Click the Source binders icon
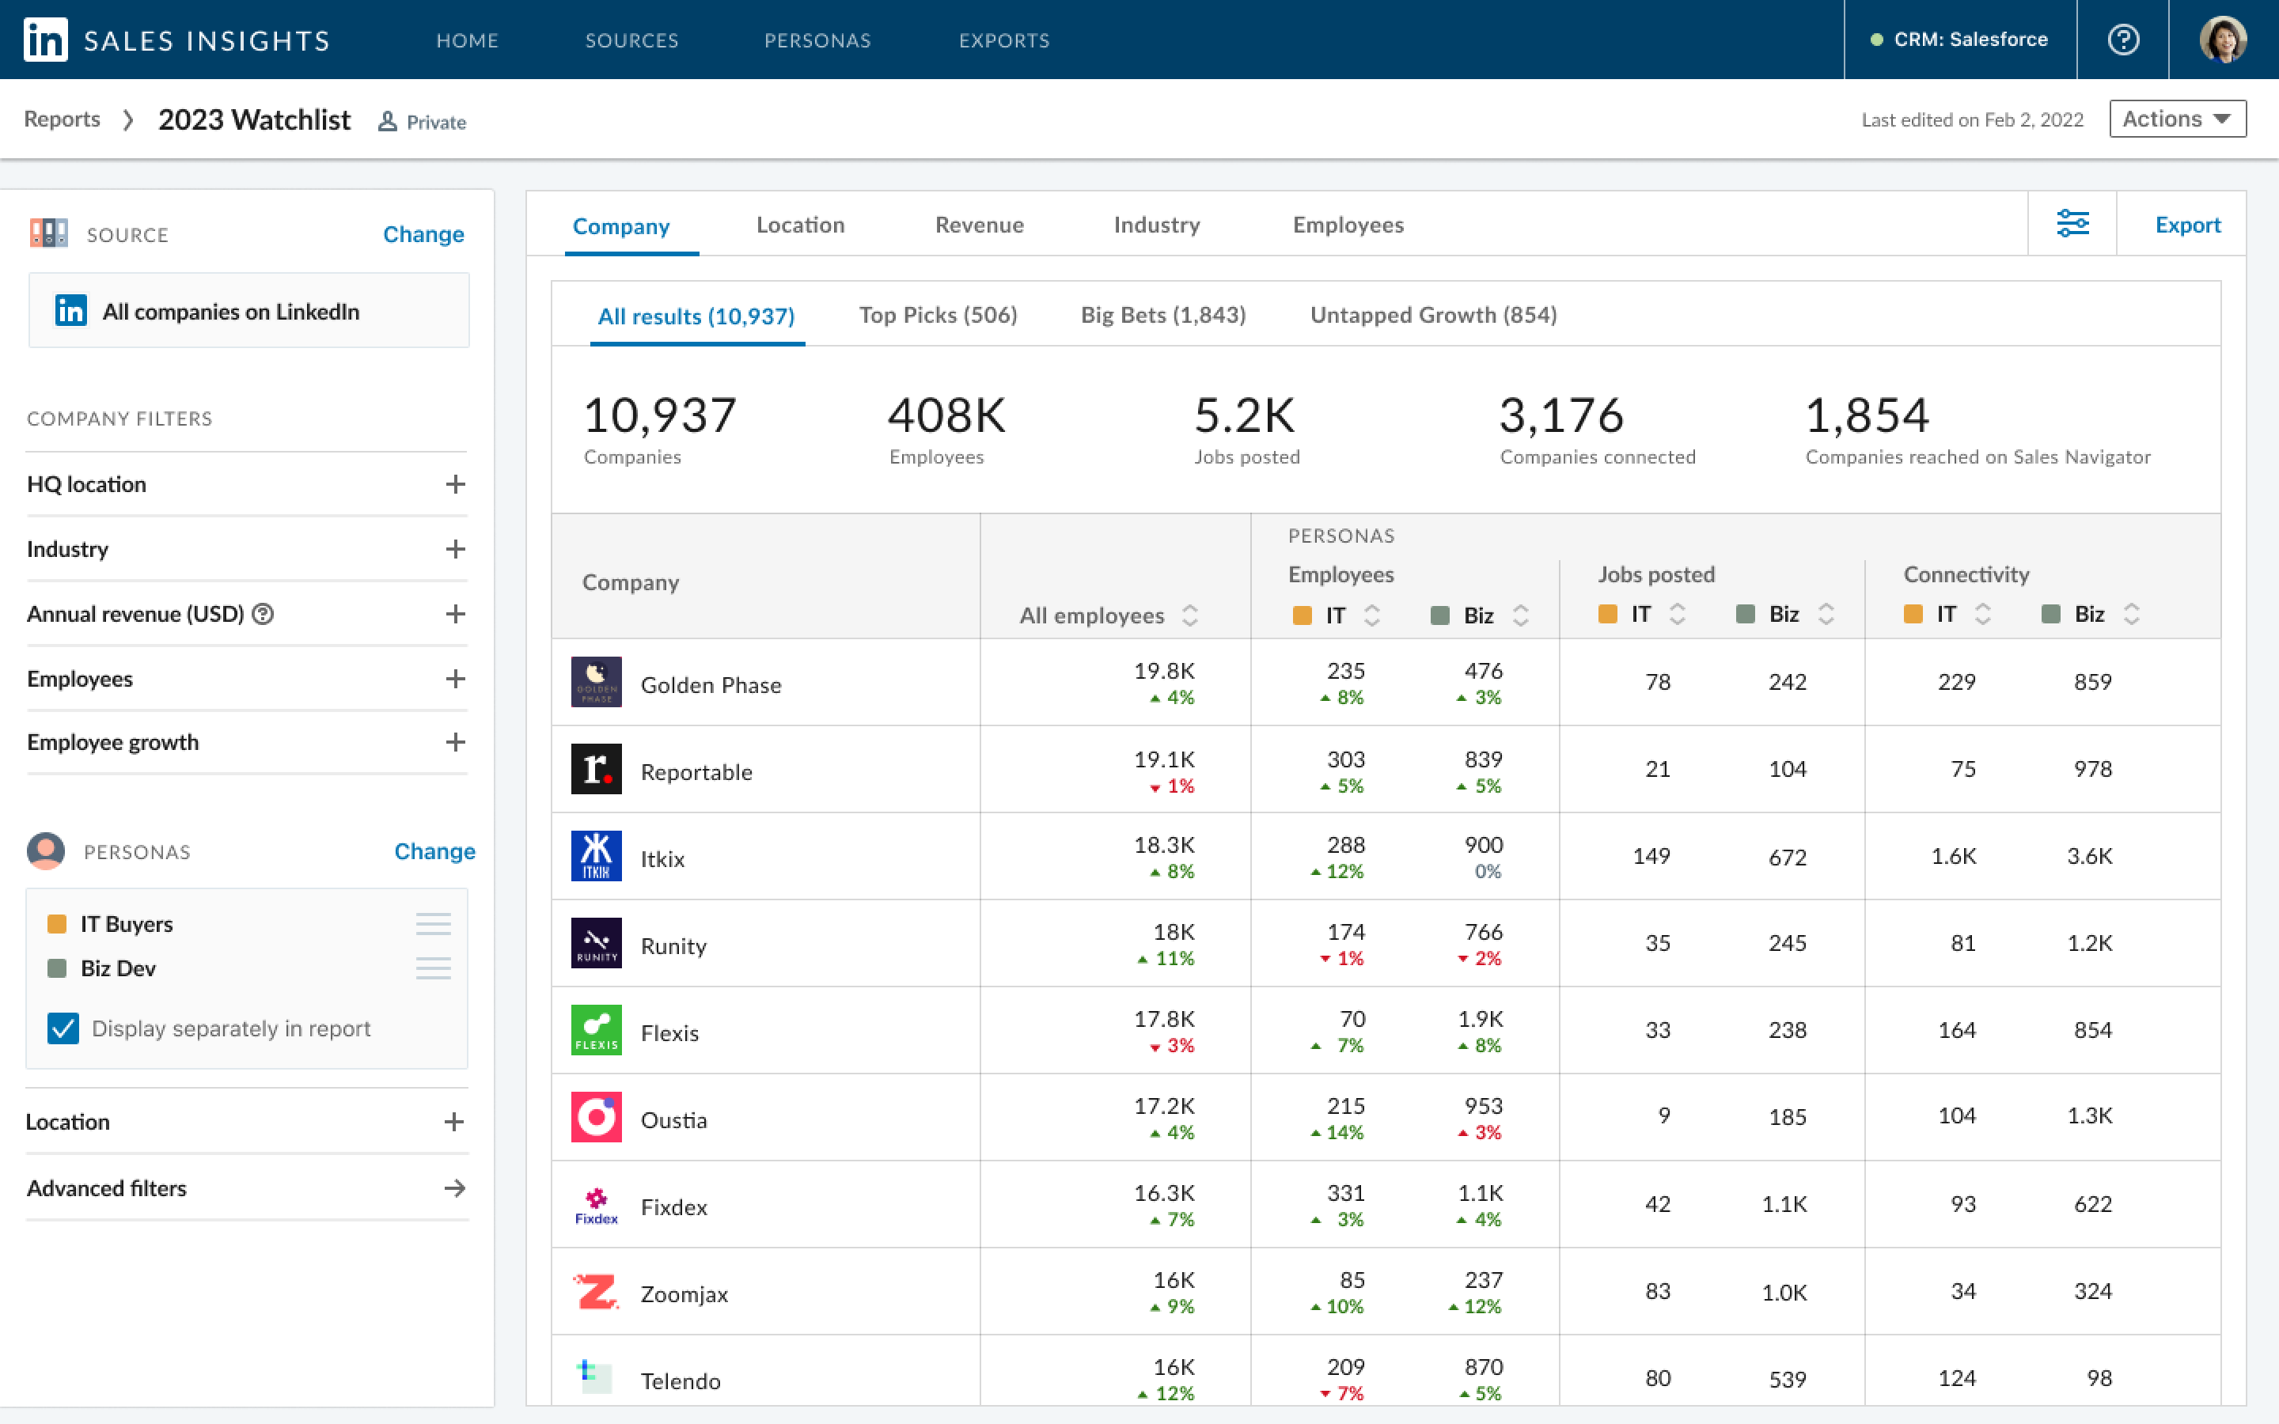The image size is (2279, 1424). pos(48,233)
